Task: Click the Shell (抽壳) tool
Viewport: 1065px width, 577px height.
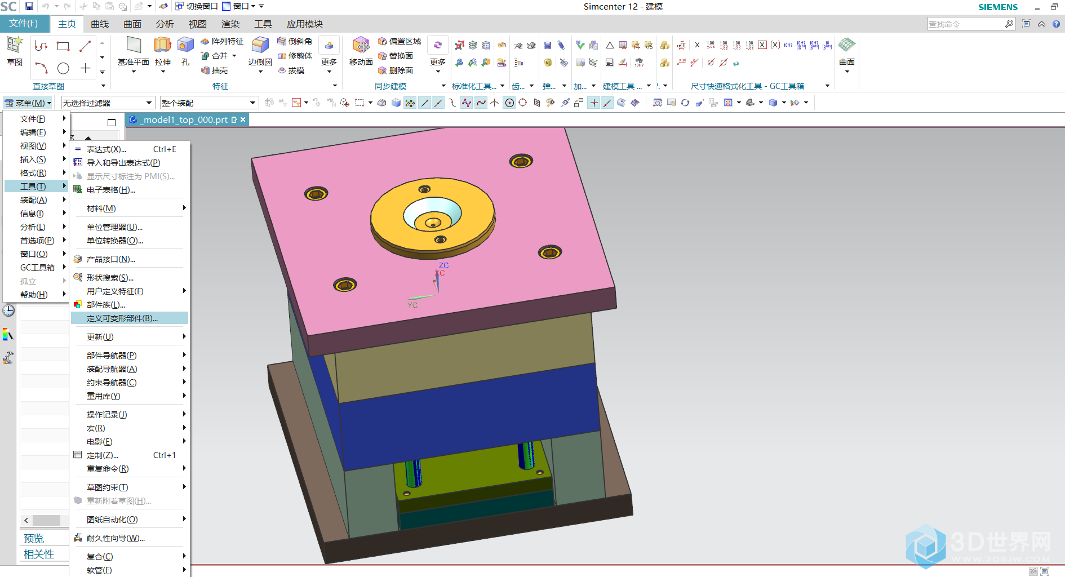Action: tap(215, 70)
